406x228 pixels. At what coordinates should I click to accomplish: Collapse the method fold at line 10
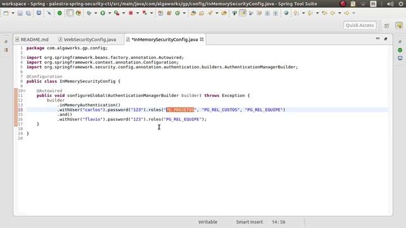click(24, 91)
